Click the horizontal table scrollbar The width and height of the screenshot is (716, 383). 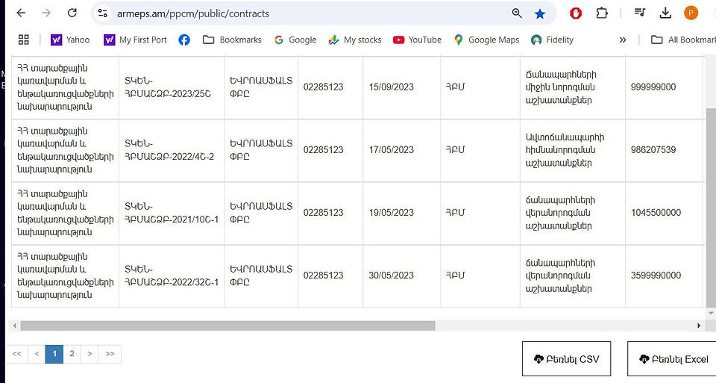pyautogui.click(x=228, y=326)
